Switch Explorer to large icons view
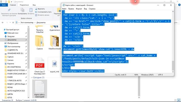 click(179, 100)
